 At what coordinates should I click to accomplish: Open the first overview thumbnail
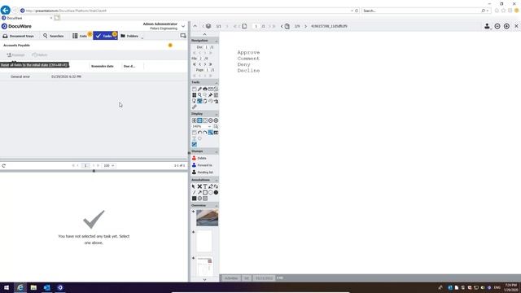tap(207, 218)
